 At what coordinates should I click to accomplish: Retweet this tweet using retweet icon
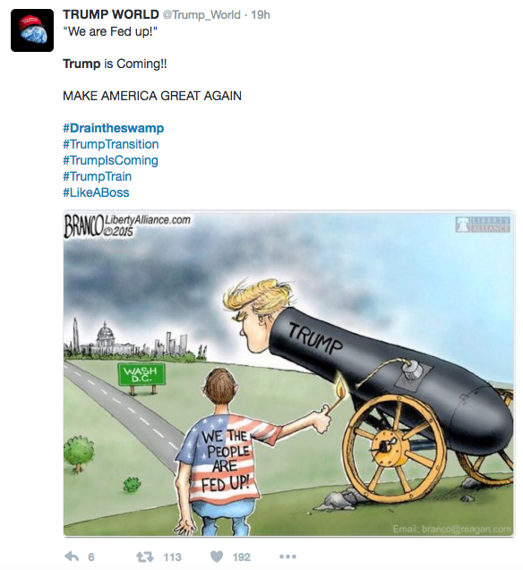click(x=145, y=557)
